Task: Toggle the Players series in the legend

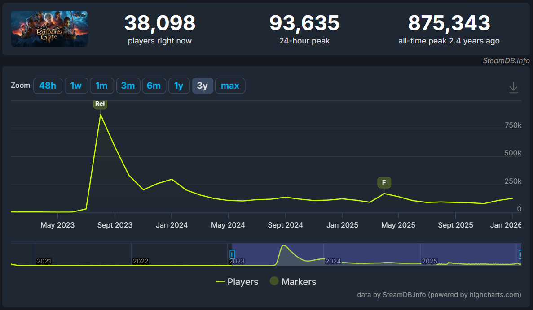Action: 242,282
